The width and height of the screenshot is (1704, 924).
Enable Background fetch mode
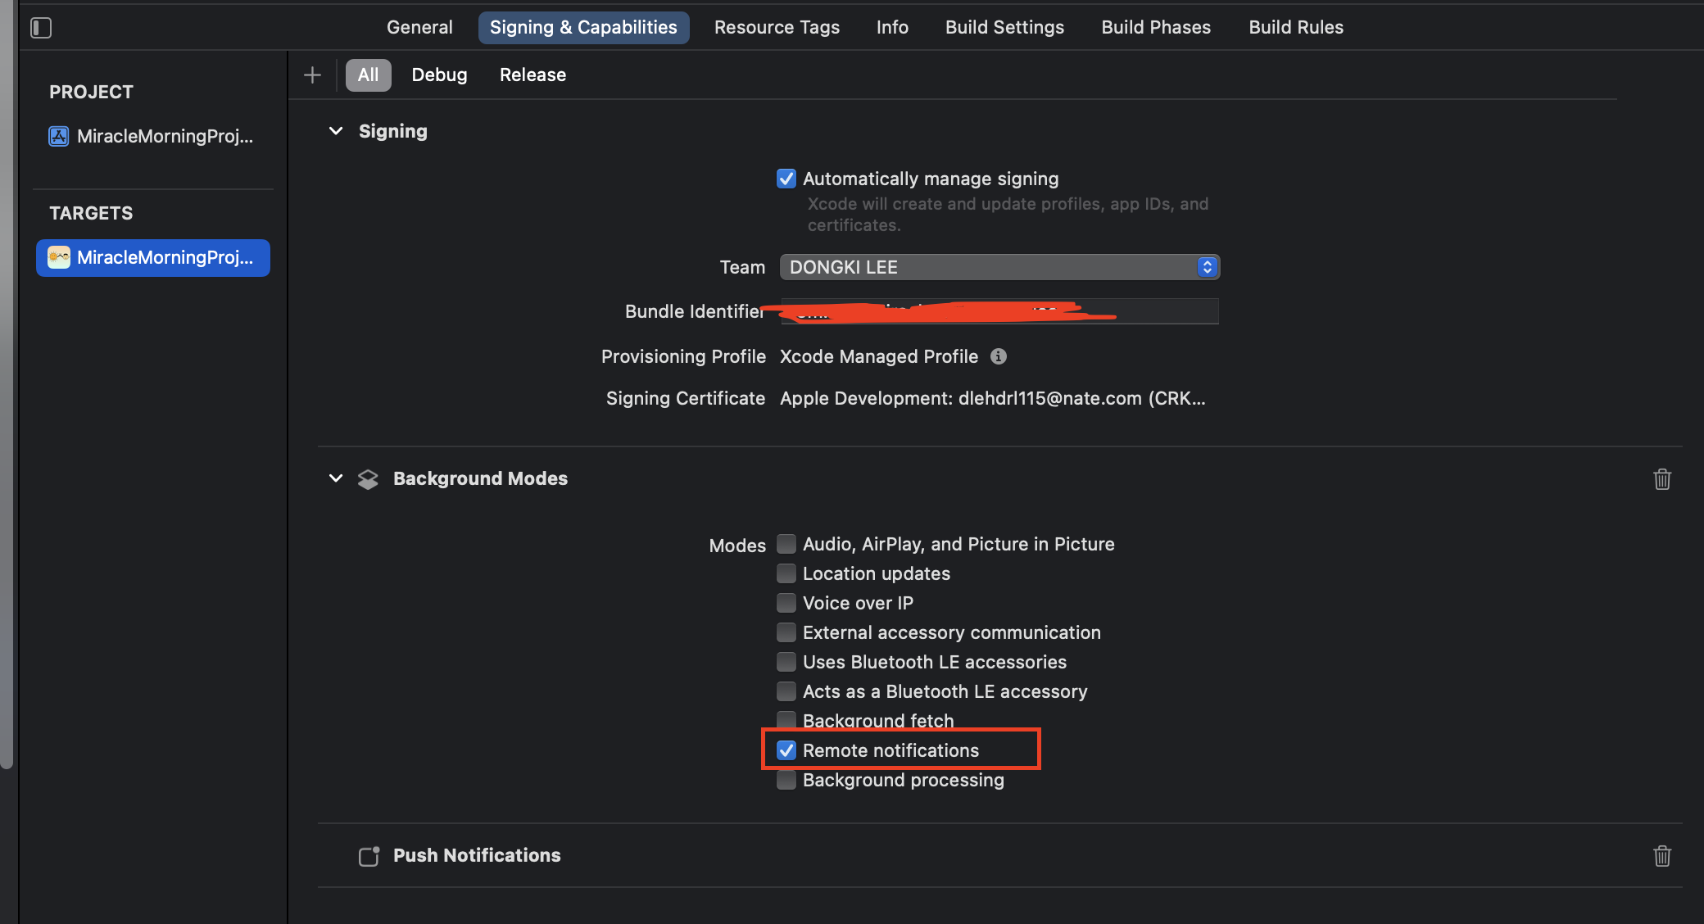point(786,720)
